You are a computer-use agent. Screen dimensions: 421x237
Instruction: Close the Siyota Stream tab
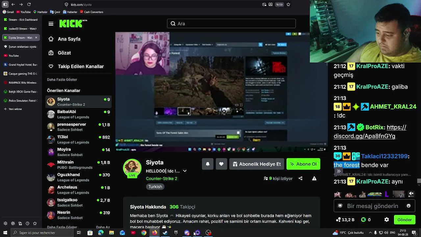[36, 38]
